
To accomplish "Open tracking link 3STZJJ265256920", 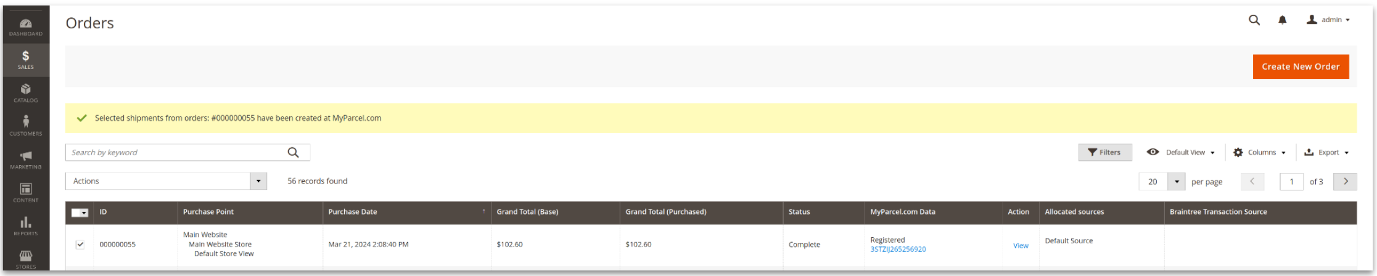I will pyautogui.click(x=898, y=250).
